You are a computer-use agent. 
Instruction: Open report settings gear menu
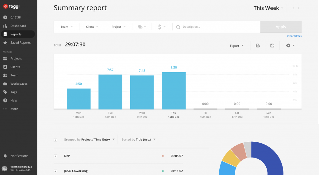pos(290,45)
